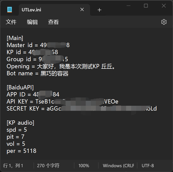Add a new tab with plus button
Viewport: 173px width, 172px height.
[99, 10]
